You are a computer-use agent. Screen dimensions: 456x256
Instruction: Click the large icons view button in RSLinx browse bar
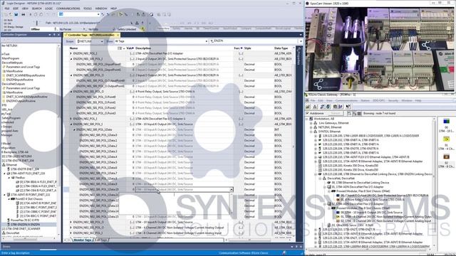355,114
